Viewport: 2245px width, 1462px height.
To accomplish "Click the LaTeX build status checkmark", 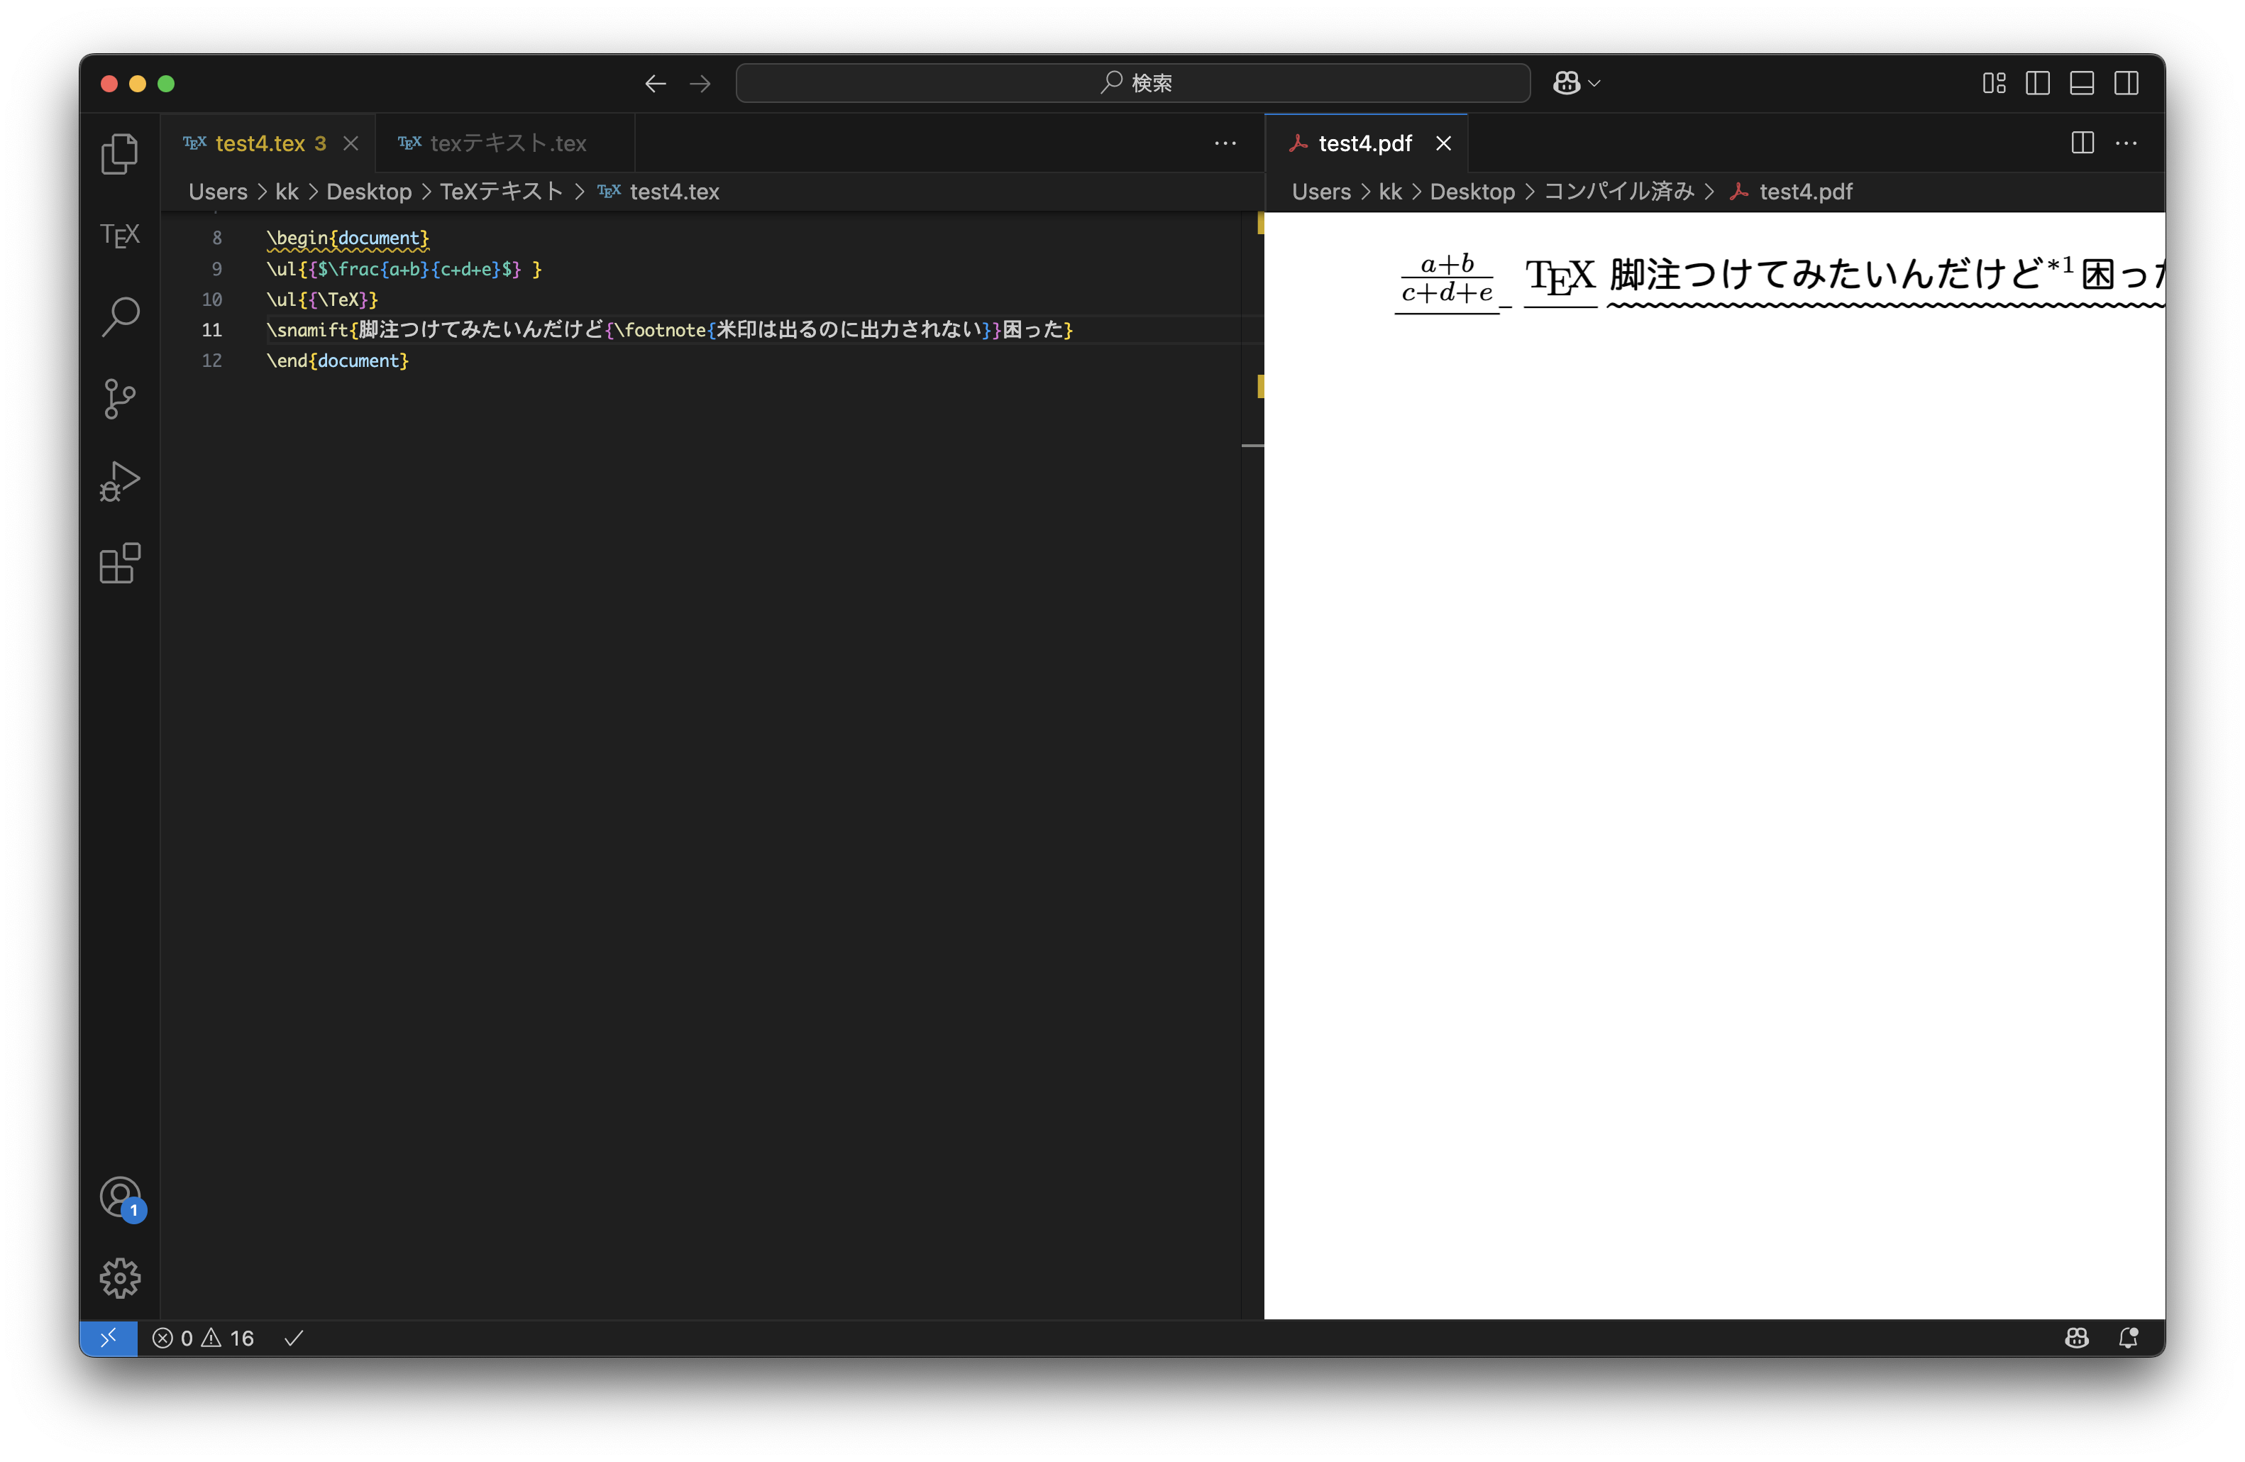I will pyautogui.click(x=293, y=1338).
